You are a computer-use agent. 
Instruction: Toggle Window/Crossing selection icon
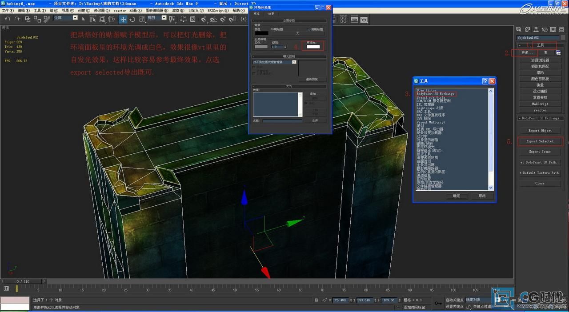pyautogui.click(x=112, y=19)
